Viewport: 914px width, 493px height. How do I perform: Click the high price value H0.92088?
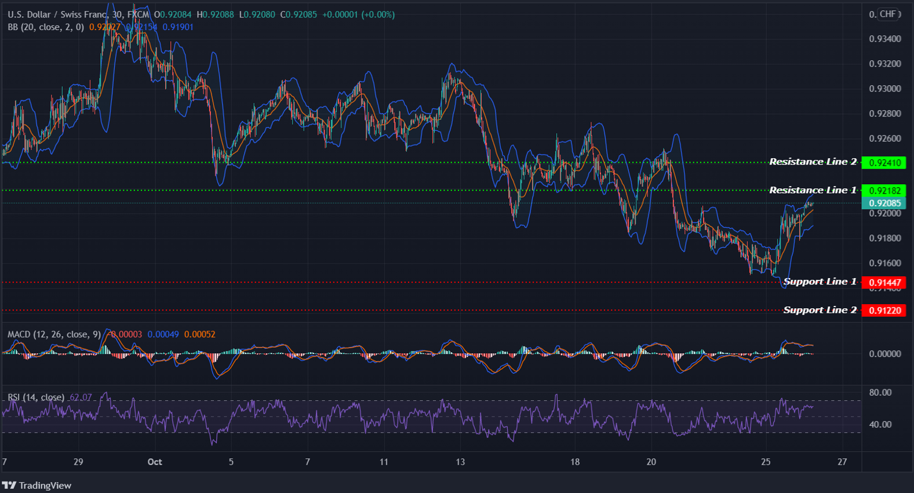[x=215, y=14]
